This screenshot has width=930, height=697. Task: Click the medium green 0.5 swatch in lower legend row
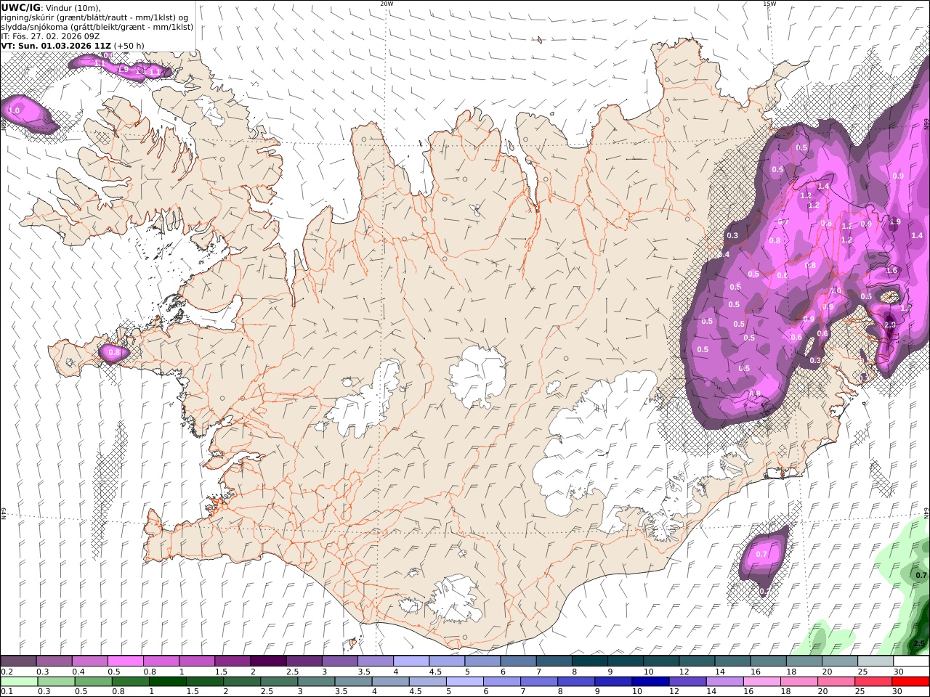click(x=94, y=681)
